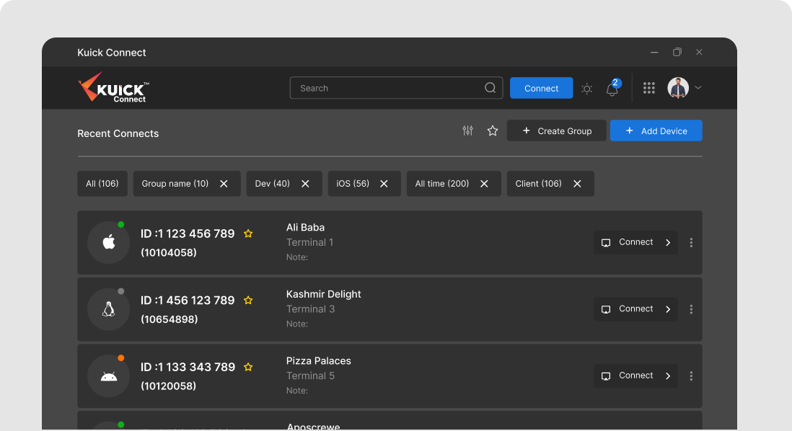Open the notifications bell
The height and width of the screenshot is (431, 792).
[612, 89]
